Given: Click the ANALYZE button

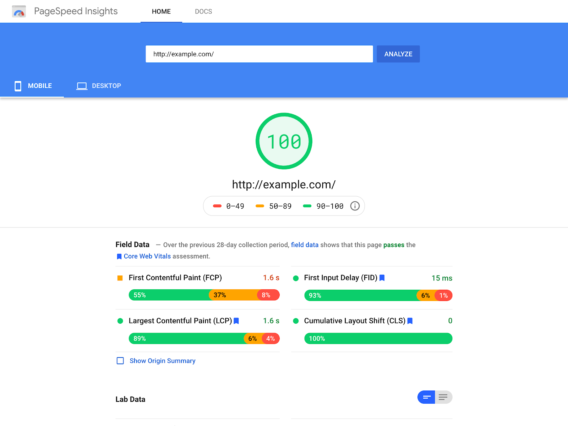Looking at the screenshot, I should tap(398, 54).
